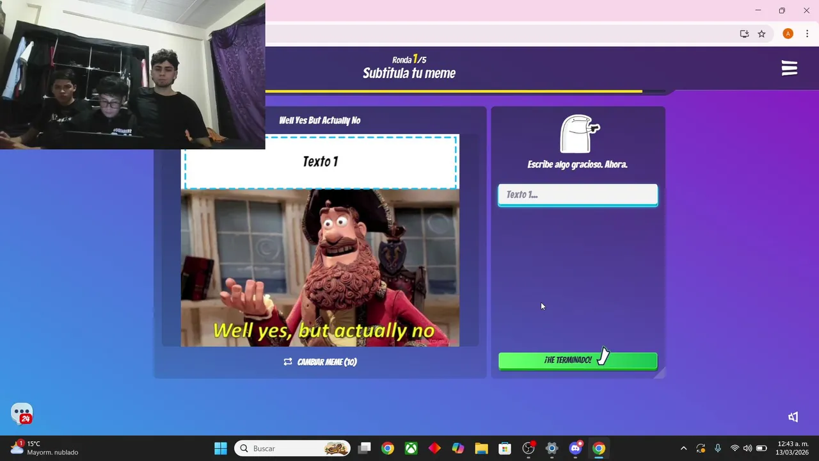819x461 pixels.
Task: Open Microsoft Store from the taskbar
Action: [505, 448]
